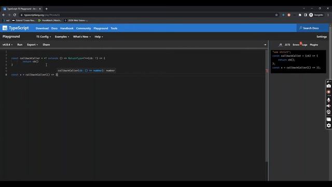Open the Handbook navigation link
Screen dimensions: 332x187
(x=67, y=28)
